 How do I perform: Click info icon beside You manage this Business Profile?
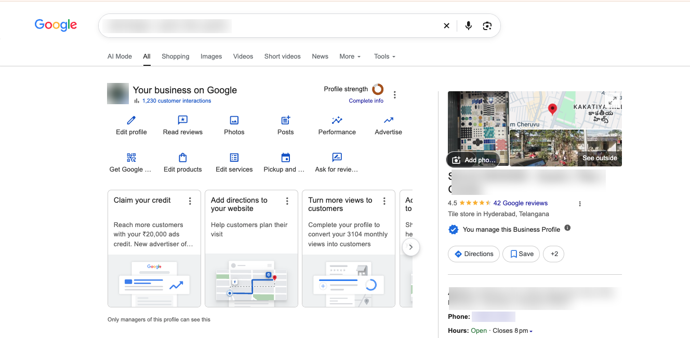click(567, 228)
